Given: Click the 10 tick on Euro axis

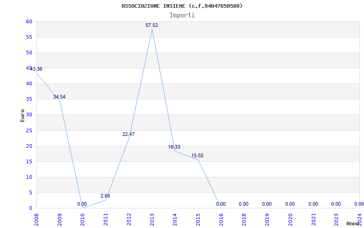Looking at the screenshot, I should pyautogui.click(x=29, y=177).
